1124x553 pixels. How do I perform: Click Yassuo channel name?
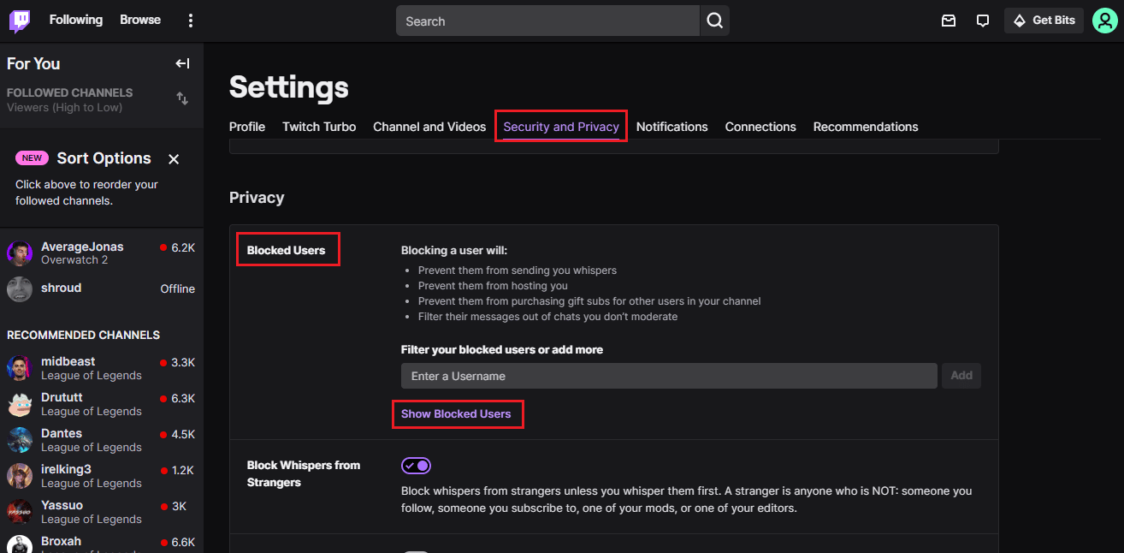pos(62,505)
